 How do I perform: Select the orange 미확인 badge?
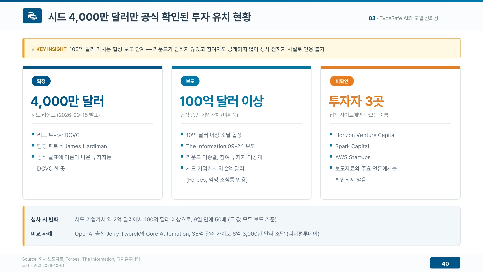click(x=342, y=81)
